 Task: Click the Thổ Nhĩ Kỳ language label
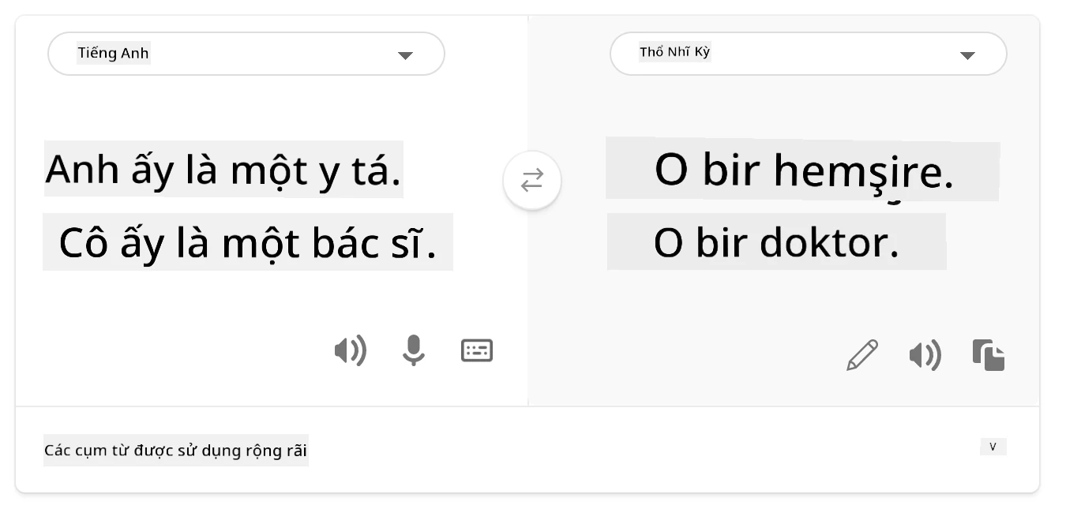tap(675, 53)
